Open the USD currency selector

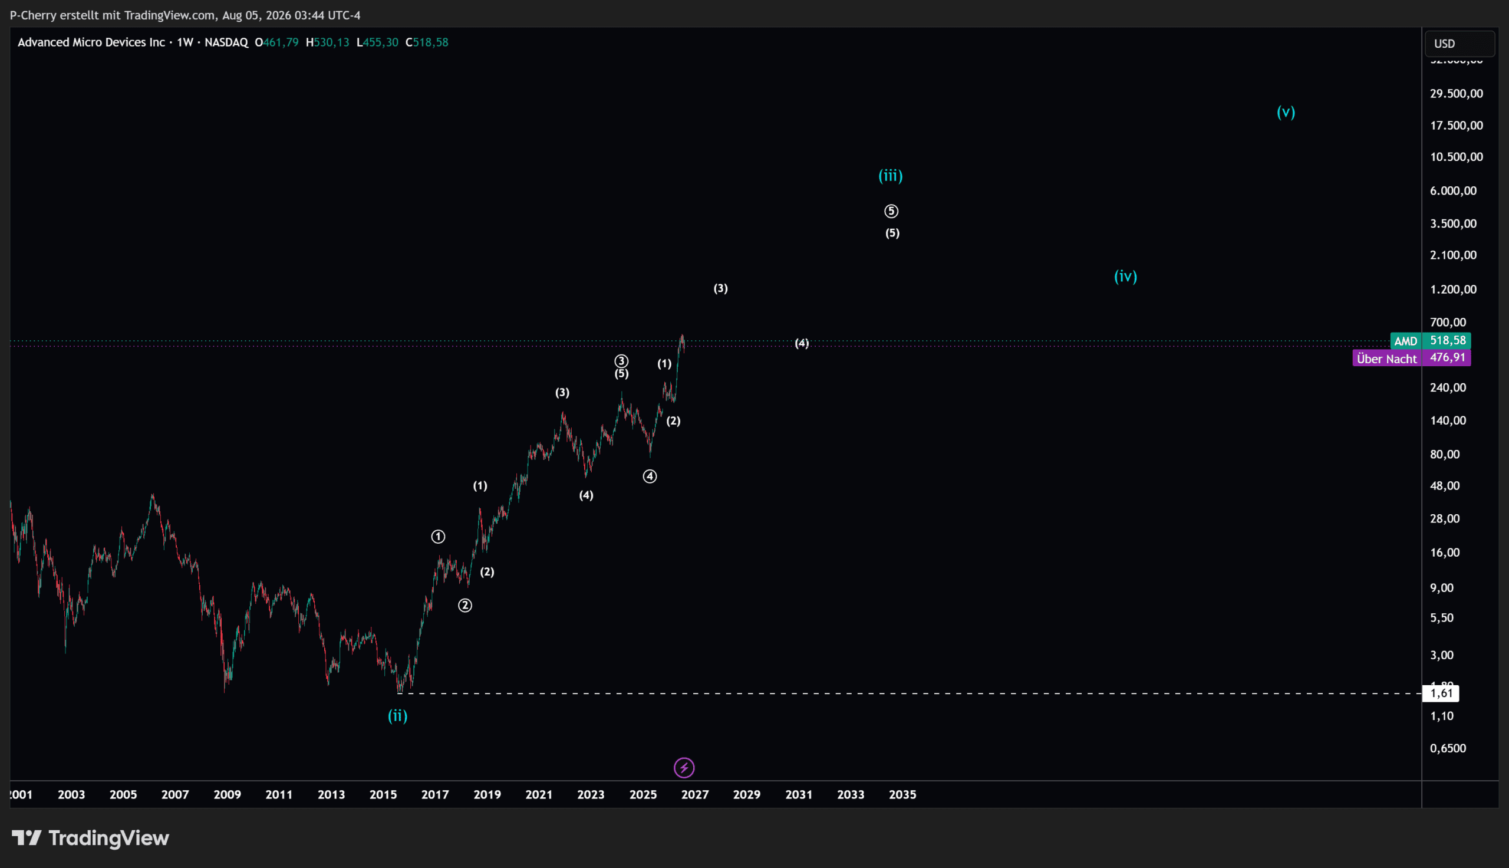pos(1459,44)
